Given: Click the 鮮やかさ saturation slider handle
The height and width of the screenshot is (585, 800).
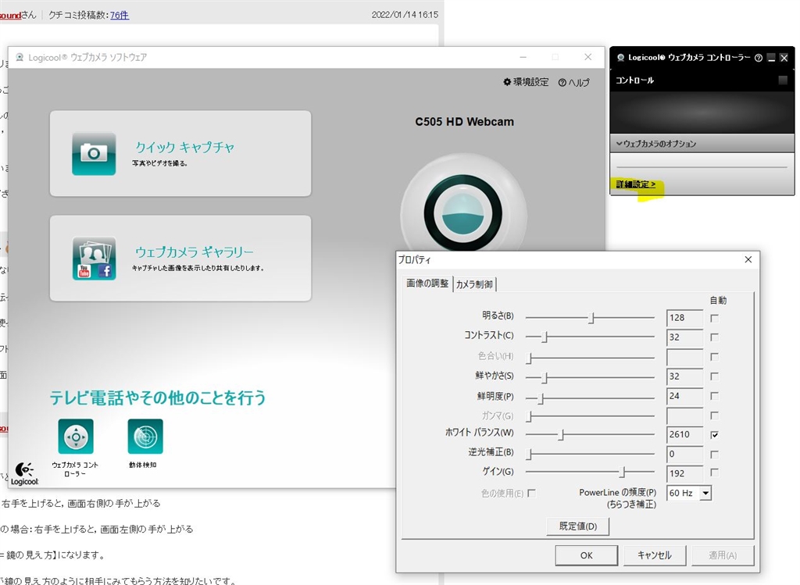Looking at the screenshot, I should [545, 376].
